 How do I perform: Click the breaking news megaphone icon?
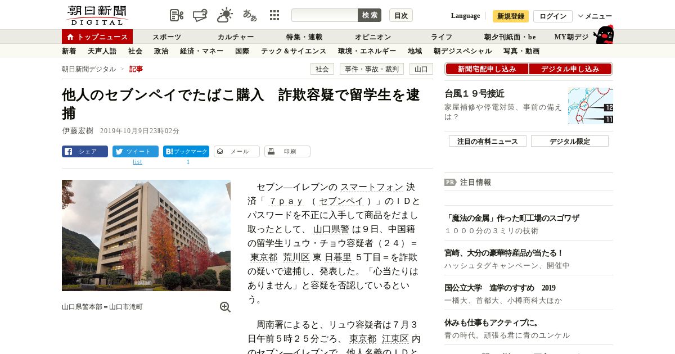pyautogui.click(x=200, y=15)
